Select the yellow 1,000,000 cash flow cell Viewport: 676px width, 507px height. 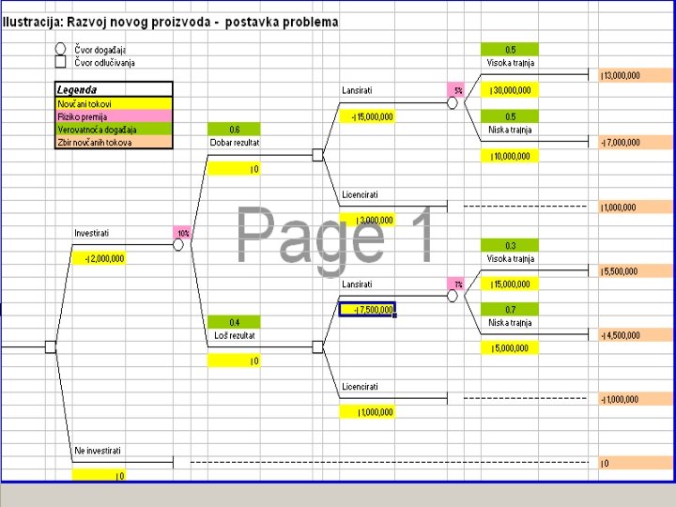367,412
